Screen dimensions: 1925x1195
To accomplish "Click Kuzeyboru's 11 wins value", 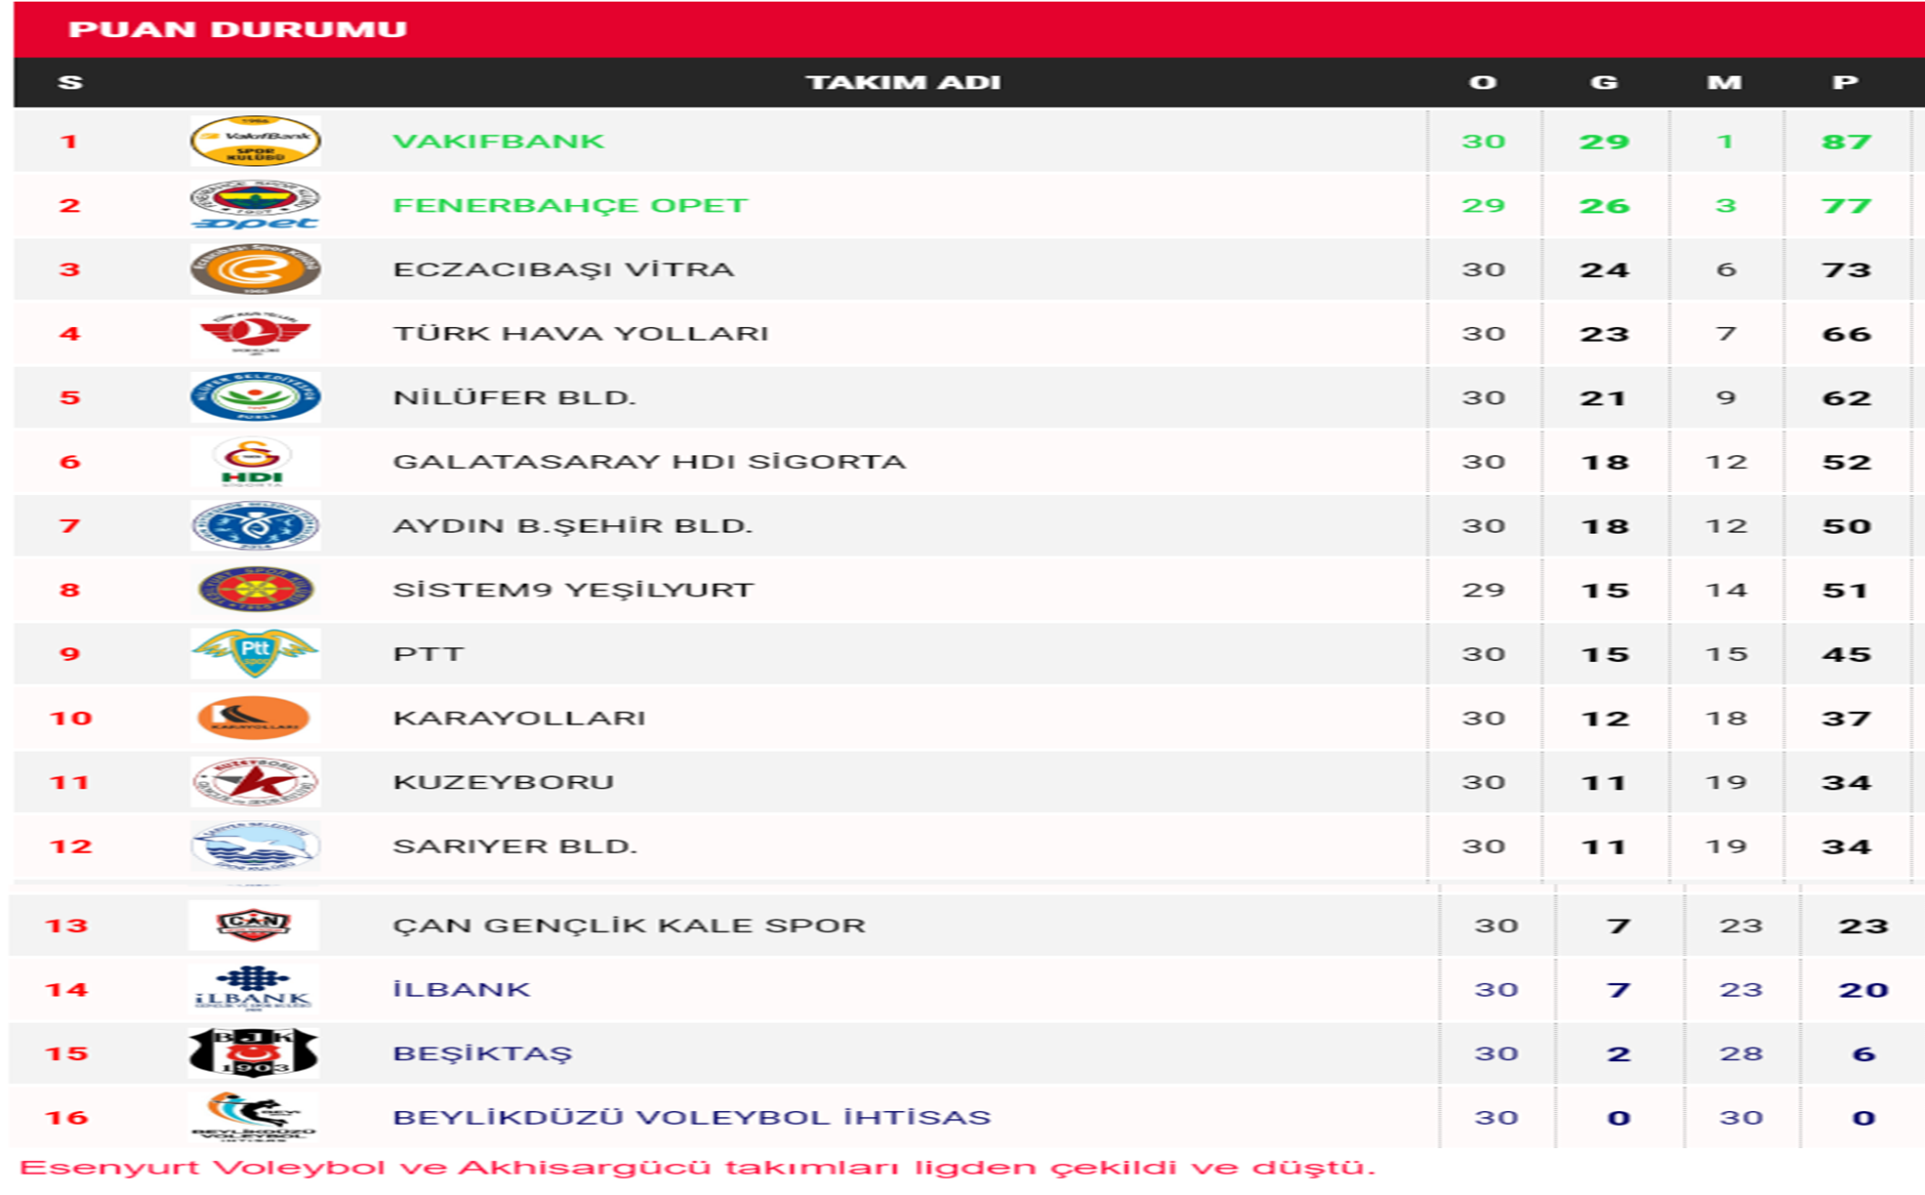I will click(1605, 783).
